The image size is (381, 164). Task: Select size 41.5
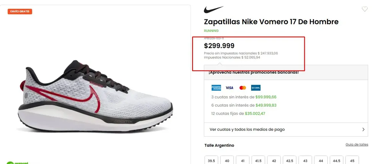pos(258,161)
